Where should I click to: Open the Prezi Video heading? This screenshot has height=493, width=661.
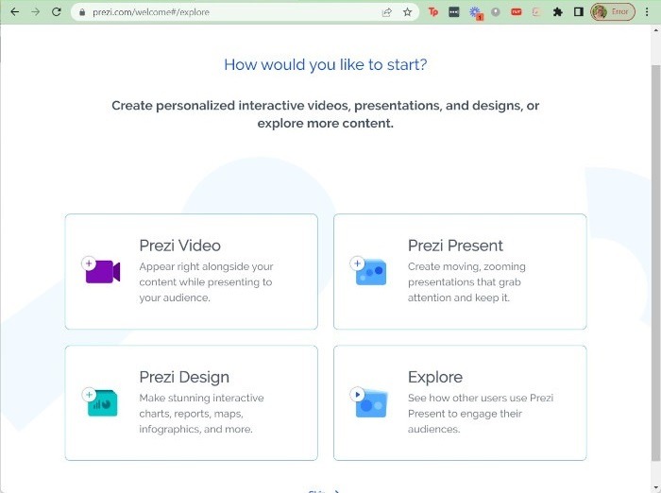[180, 246]
